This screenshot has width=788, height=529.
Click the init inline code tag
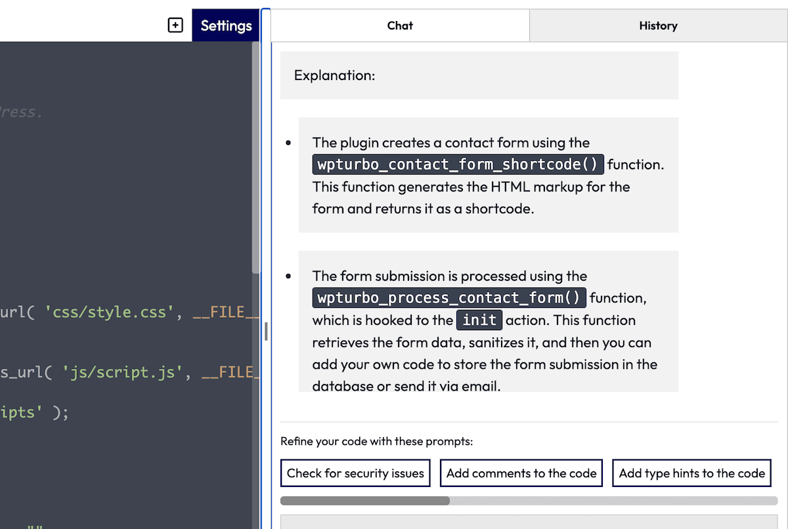tap(479, 320)
